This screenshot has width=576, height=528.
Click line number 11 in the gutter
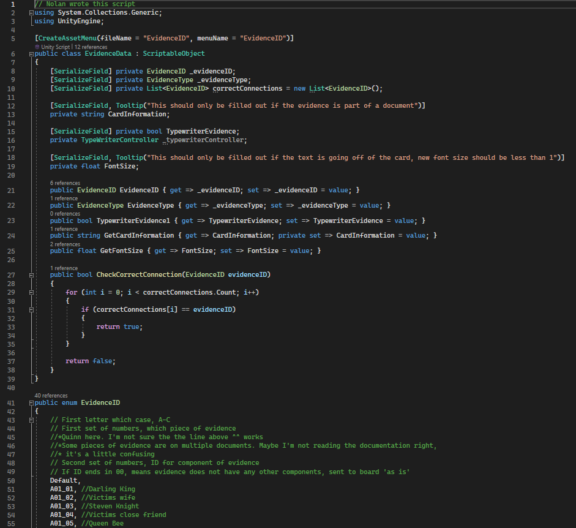click(12, 97)
